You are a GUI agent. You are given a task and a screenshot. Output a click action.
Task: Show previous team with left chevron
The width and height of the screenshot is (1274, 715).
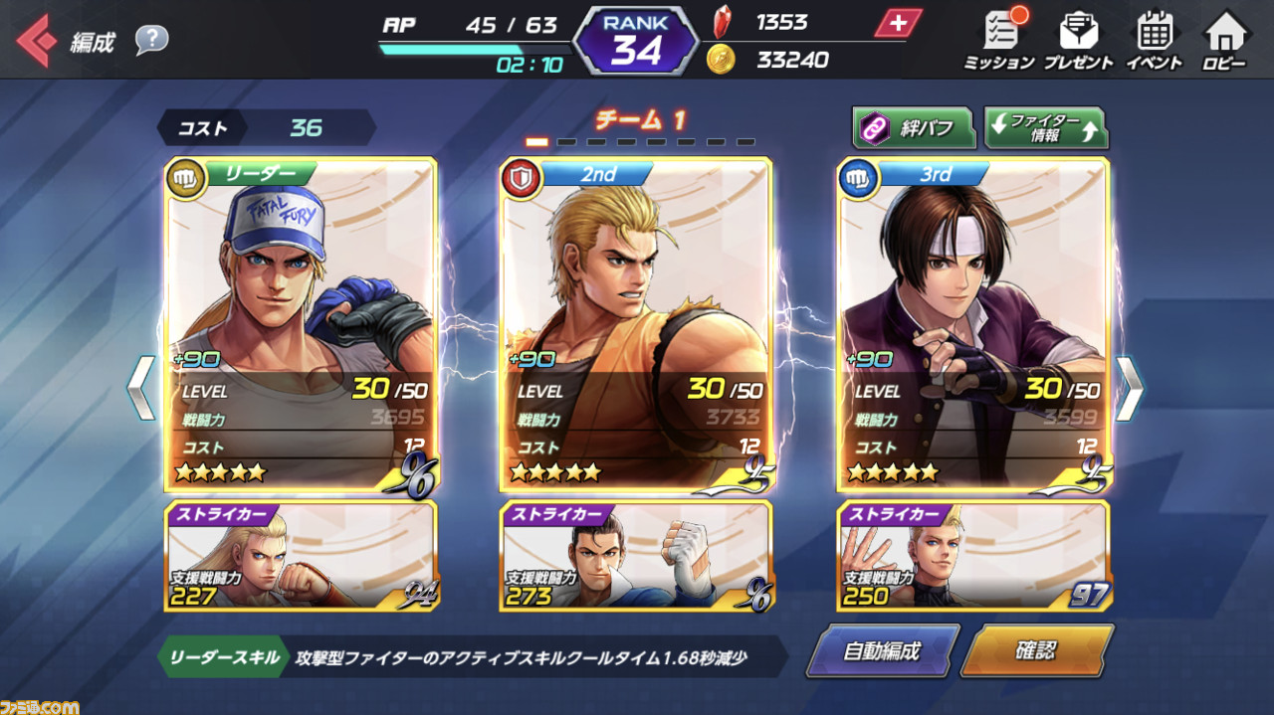click(141, 386)
